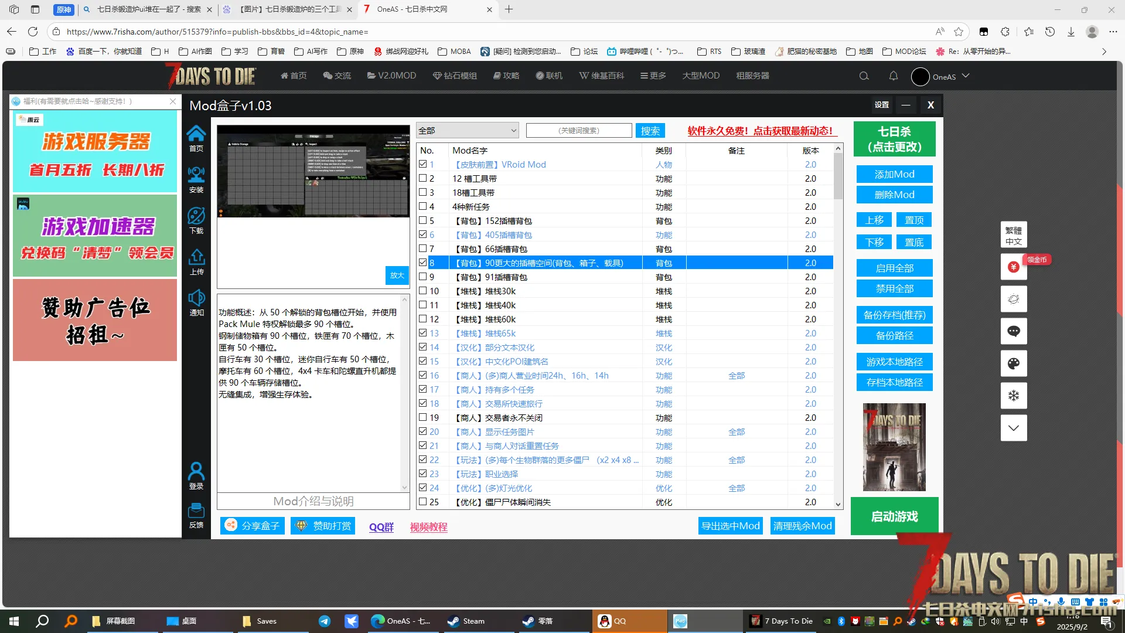Image resolution: width=1125 pixels, height=633 pixels.
Task: Open the 登录 login person icon
Action: coord(196,471)
